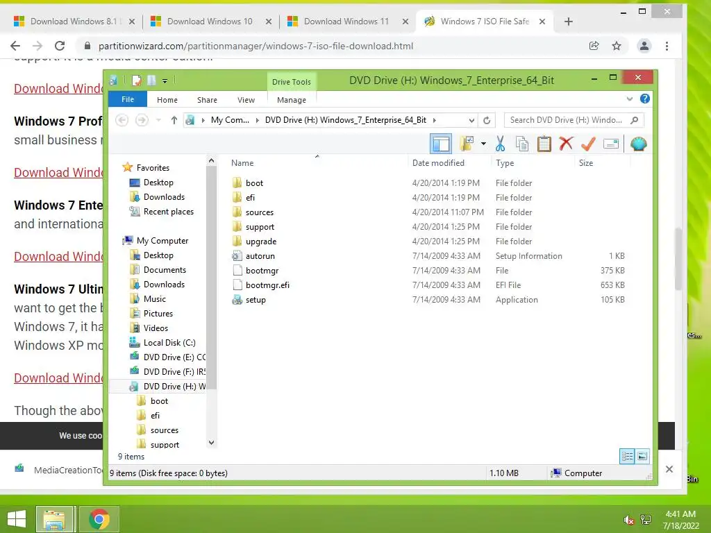
Task: Switch to Download Windows 10 Chrome tab
Action: coord(210,22)
